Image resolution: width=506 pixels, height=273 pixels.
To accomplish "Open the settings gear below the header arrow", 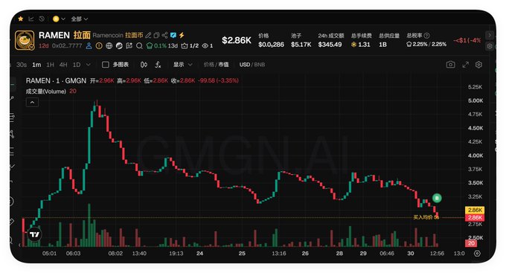I will coord(490,46).
